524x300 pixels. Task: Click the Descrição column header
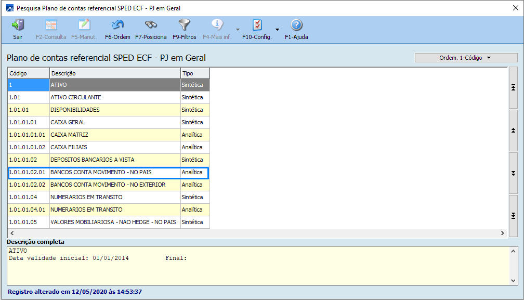pos(114,73)
